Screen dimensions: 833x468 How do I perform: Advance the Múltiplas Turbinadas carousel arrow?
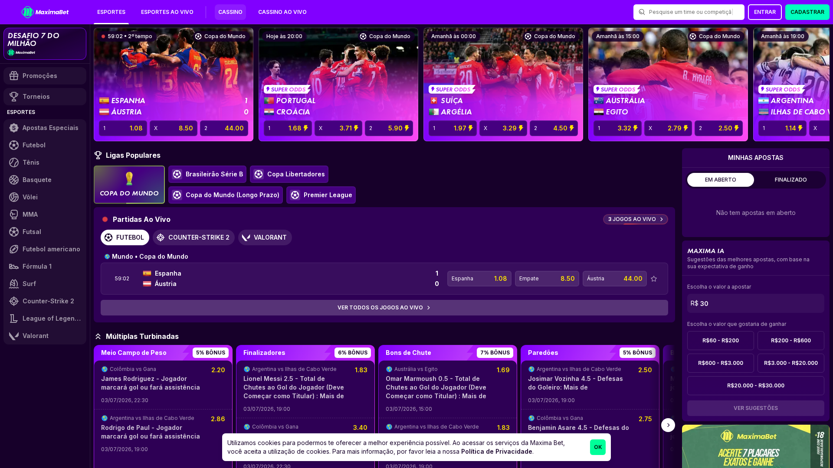point(668,425)
